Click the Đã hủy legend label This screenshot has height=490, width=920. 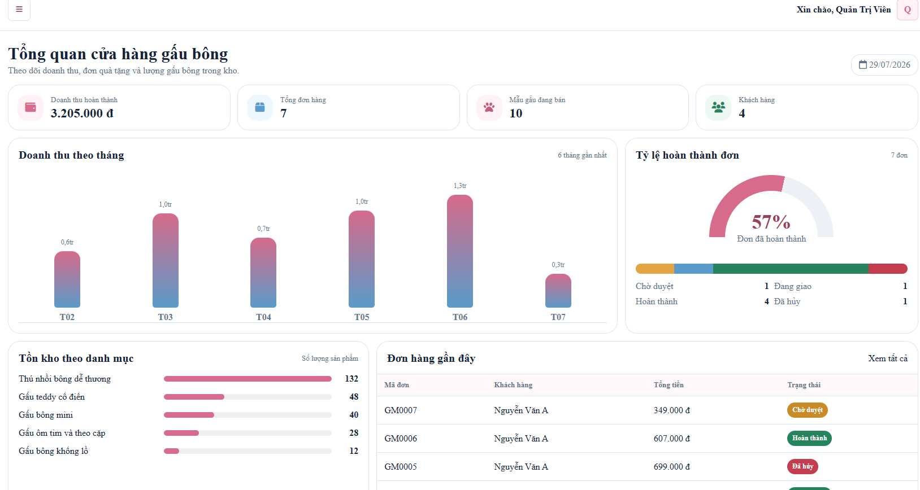point(787,301)
